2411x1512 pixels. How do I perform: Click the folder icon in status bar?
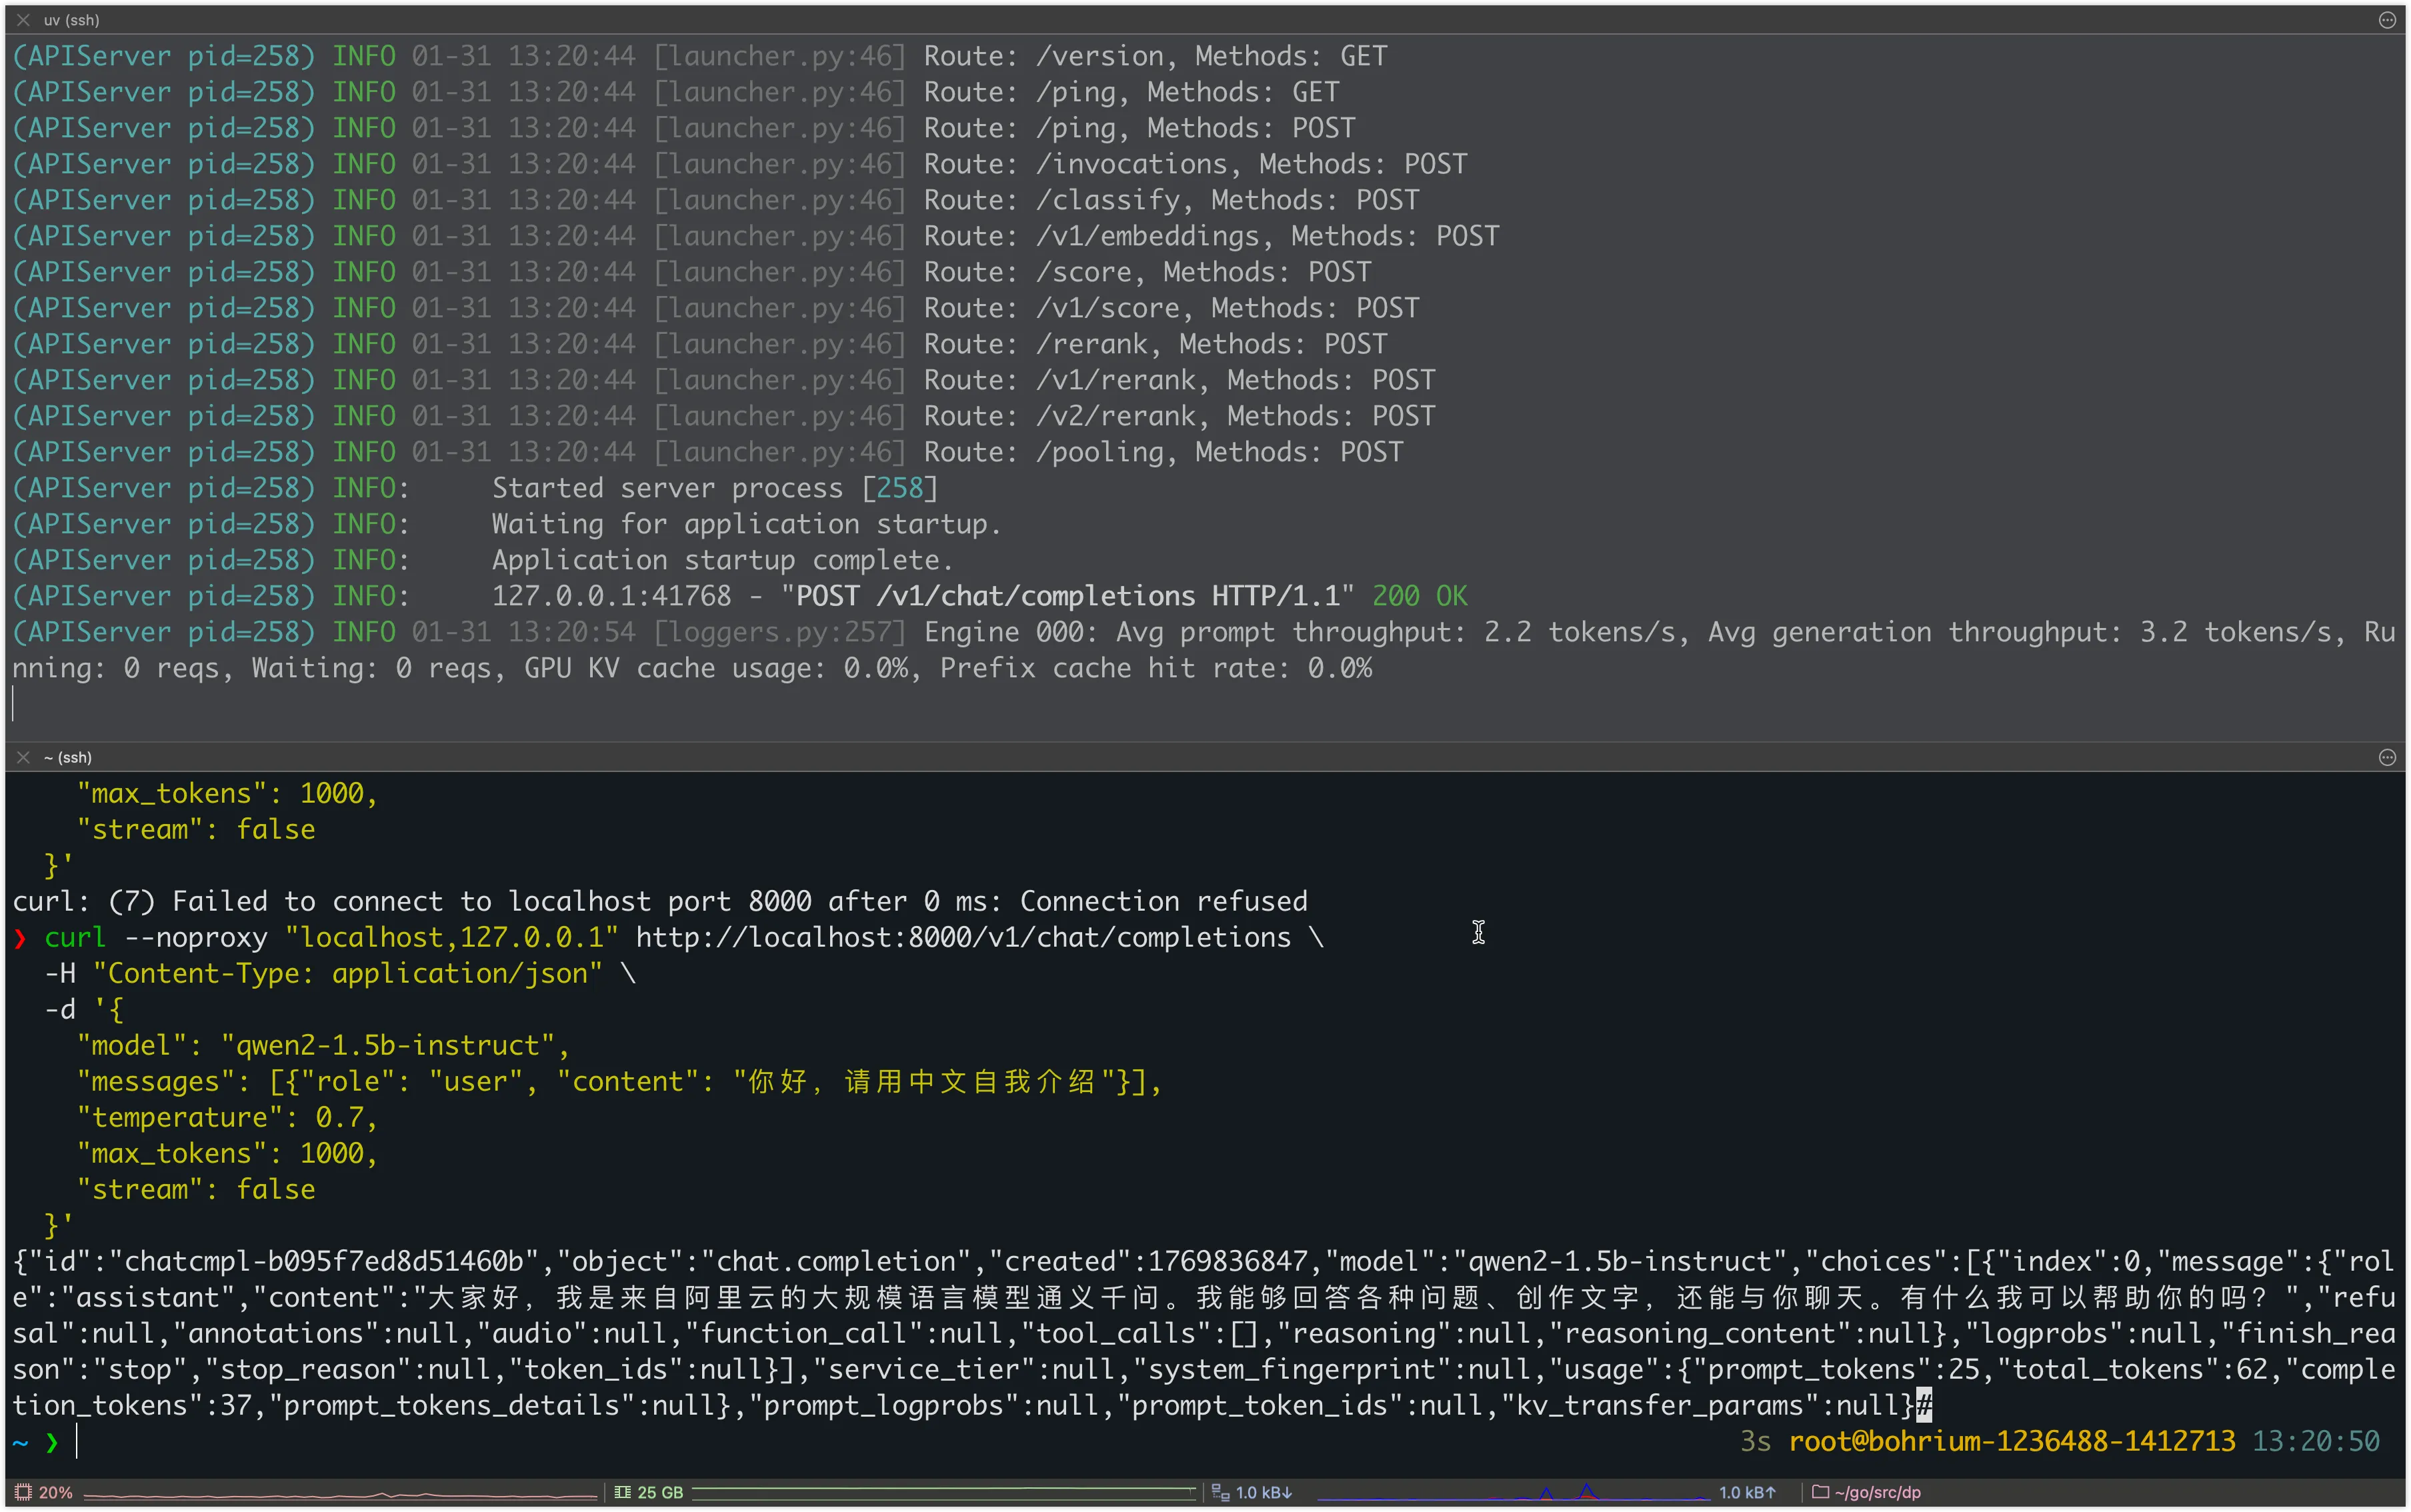(x=1820, y=1492)
